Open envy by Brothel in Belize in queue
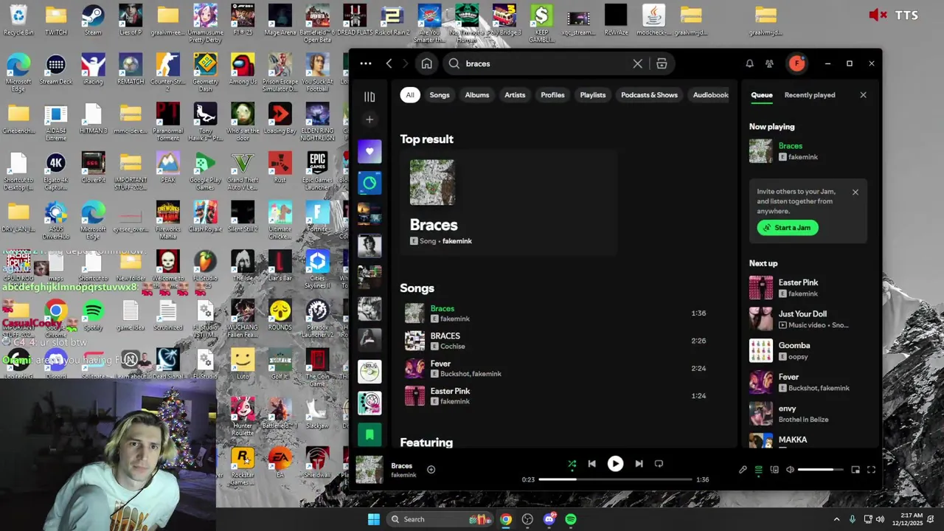This screenshot has height=531, width=944. [808, 414]
